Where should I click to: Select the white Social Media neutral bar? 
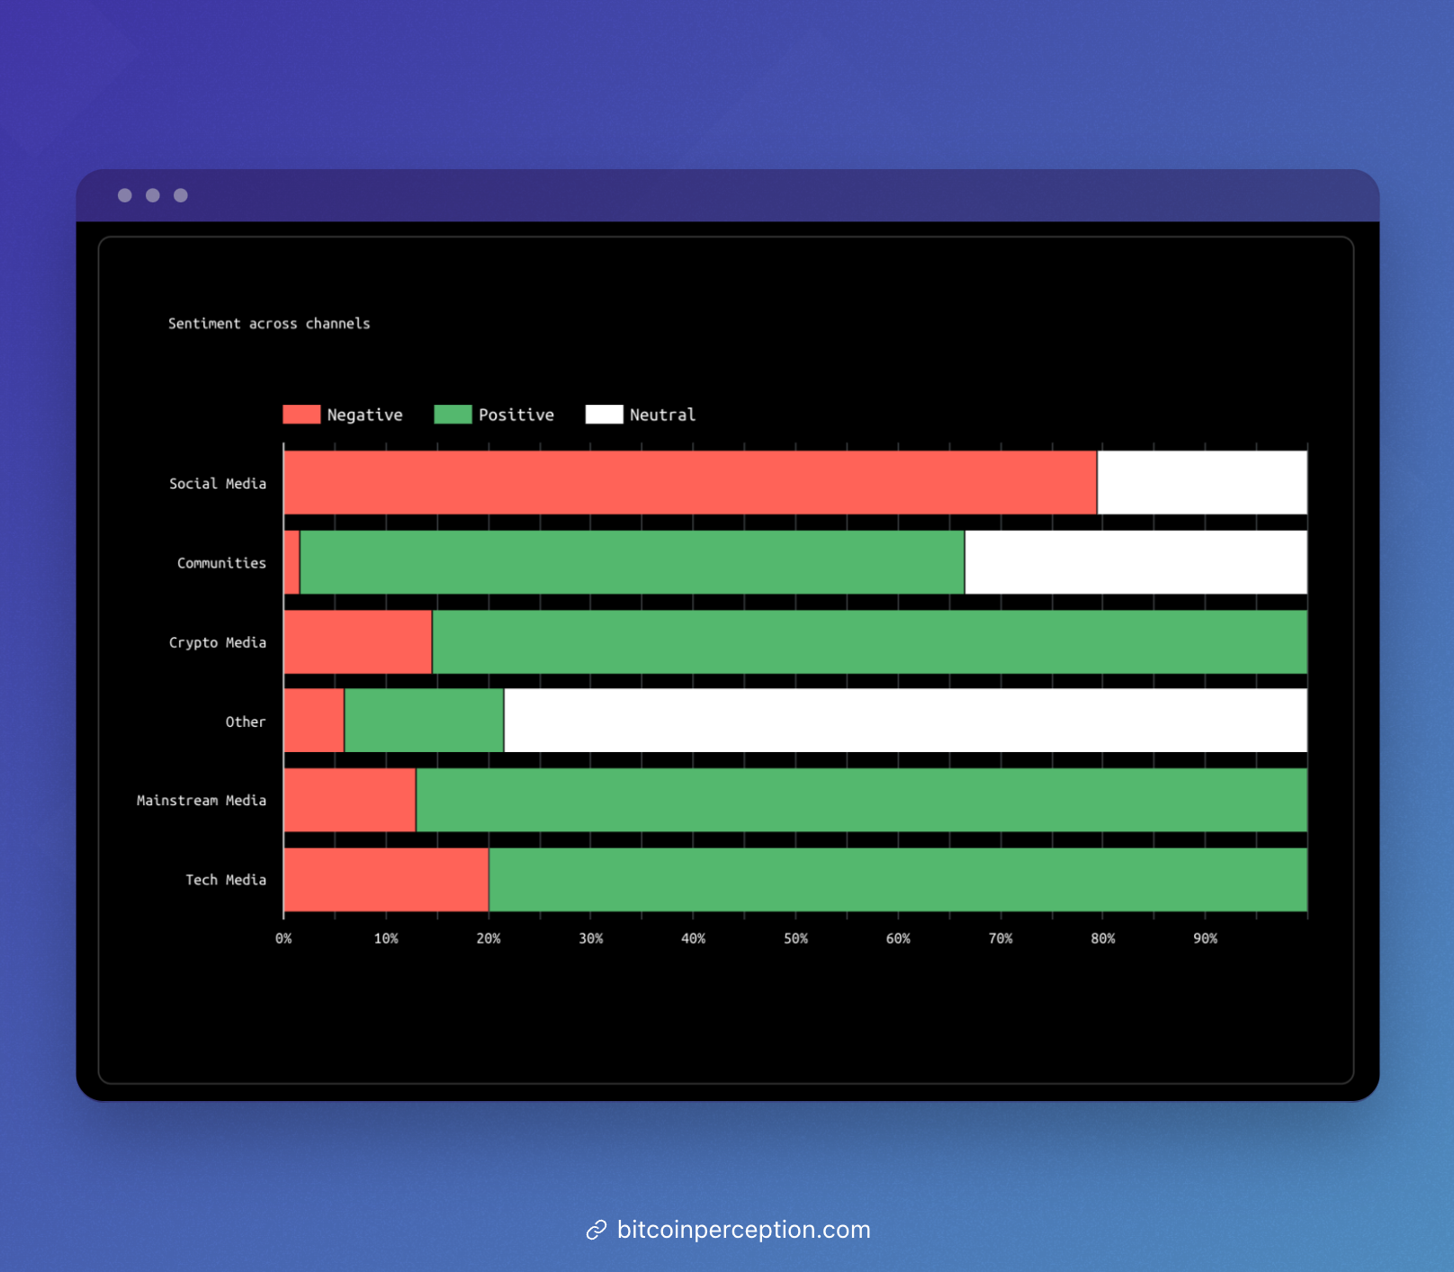1202,483
